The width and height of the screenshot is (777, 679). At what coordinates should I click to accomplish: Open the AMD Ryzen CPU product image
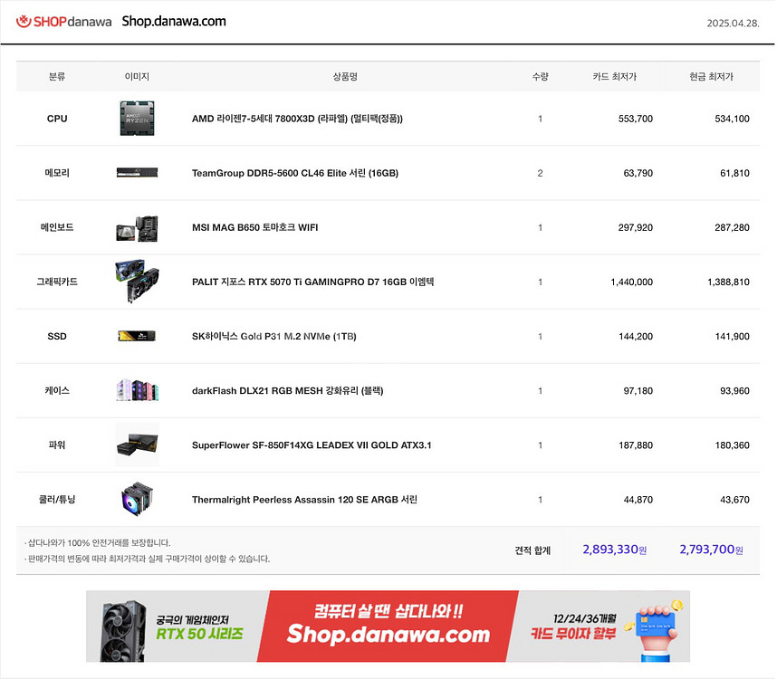(x=138, y=119)
